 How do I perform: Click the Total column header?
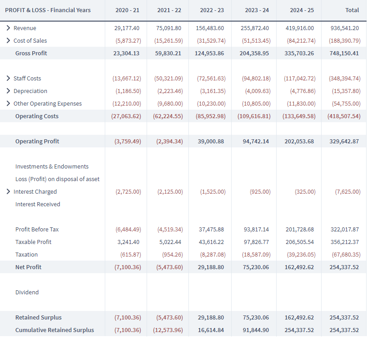click(352, 10)
